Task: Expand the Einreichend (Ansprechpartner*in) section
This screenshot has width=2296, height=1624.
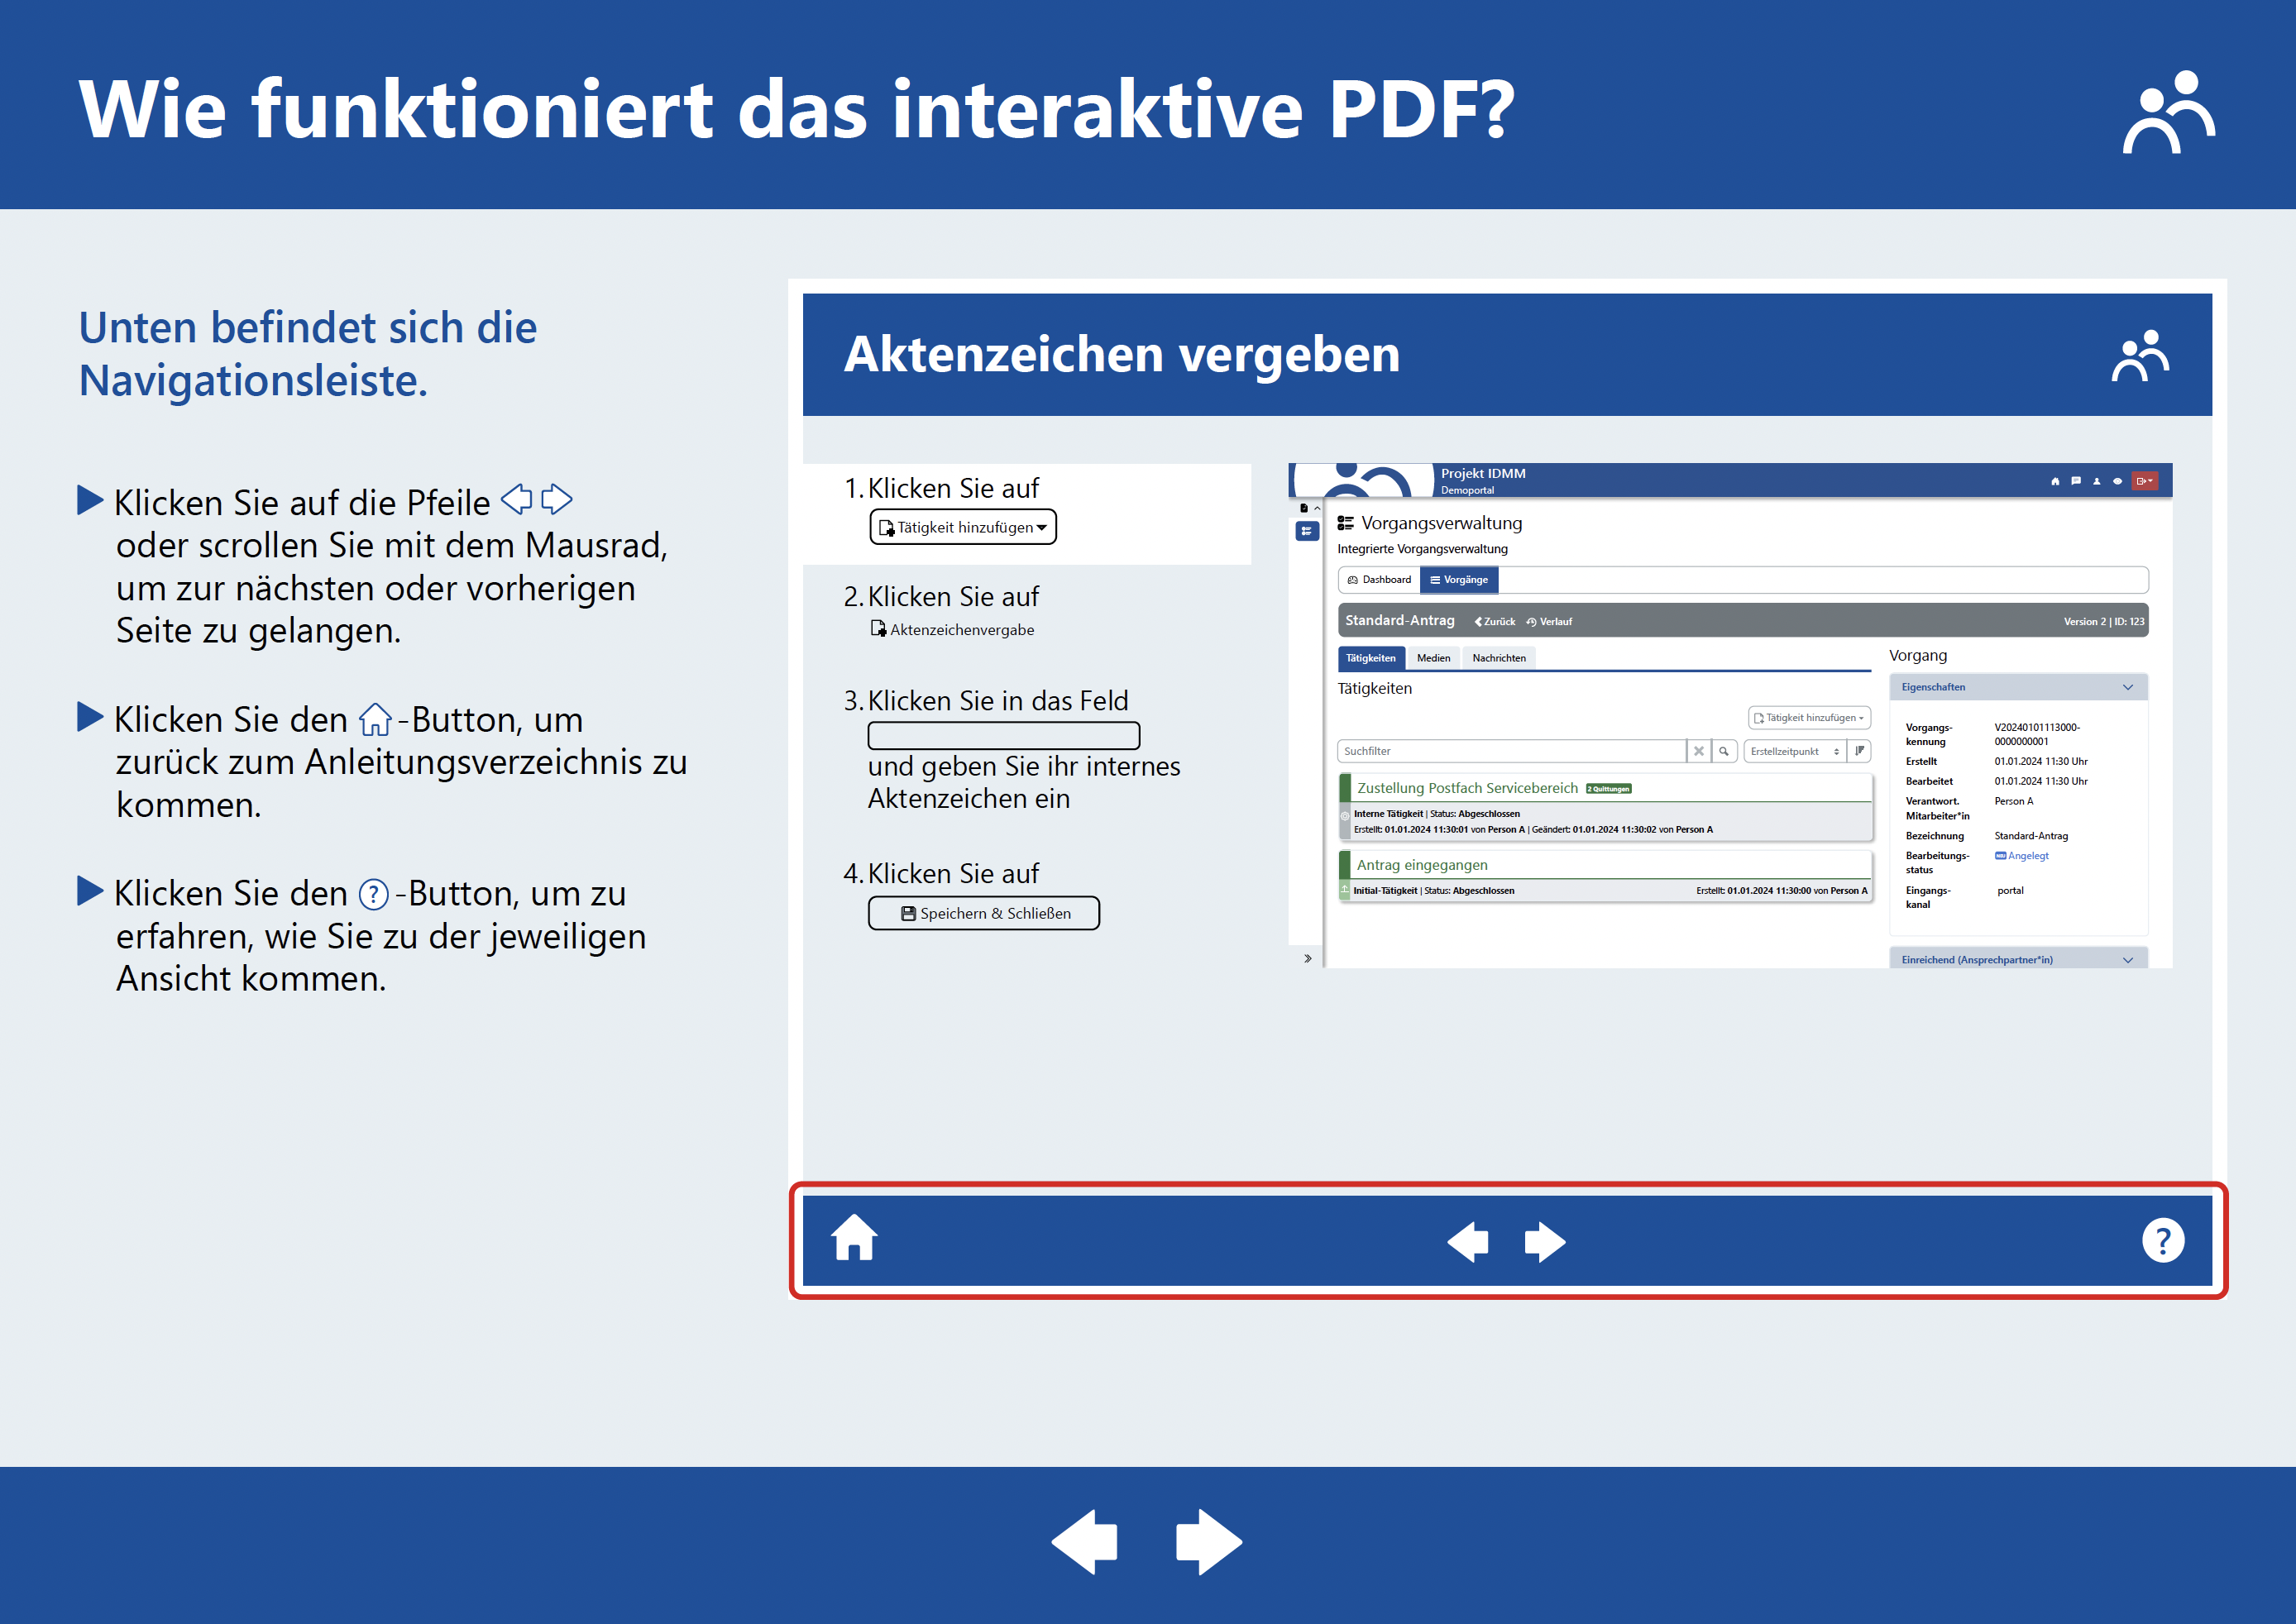Action: 2127,960
